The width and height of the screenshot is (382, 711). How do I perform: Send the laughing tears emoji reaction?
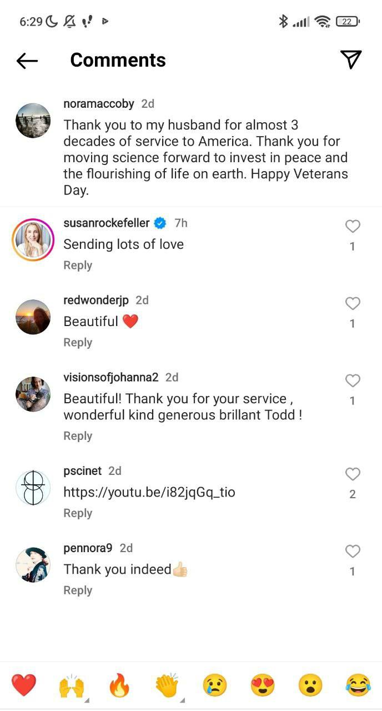coord(358,685)
